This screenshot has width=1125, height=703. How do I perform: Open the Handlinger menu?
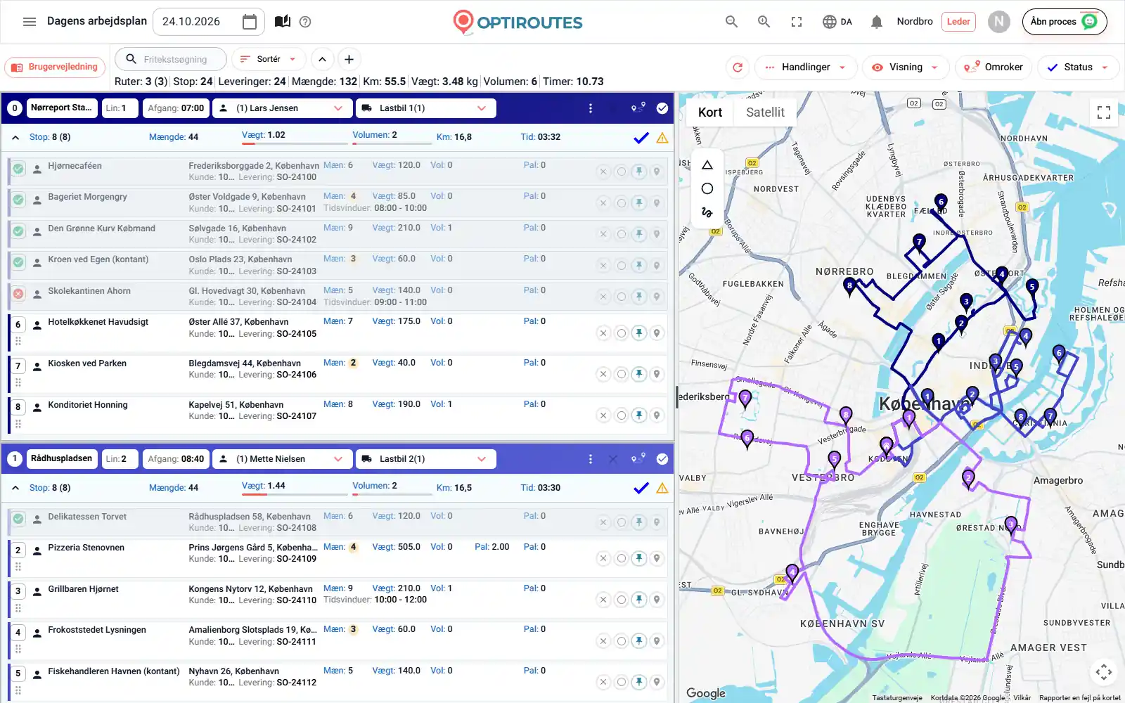tap(806, 67)
